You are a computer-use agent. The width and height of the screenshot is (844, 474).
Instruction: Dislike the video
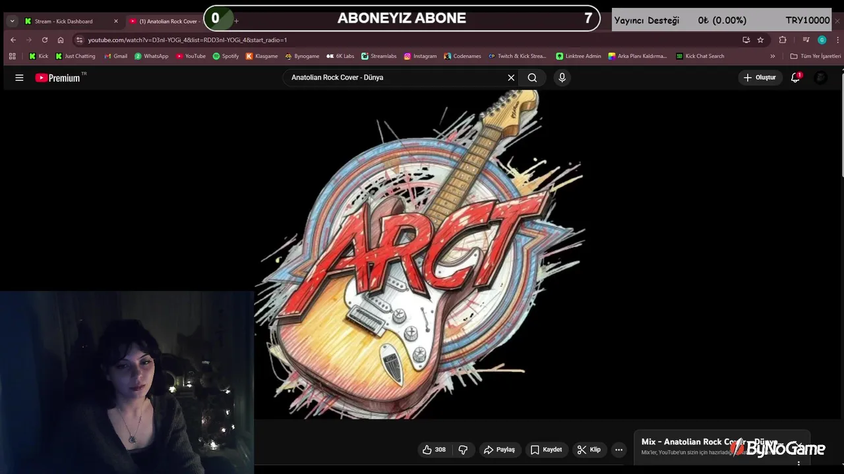463,450
